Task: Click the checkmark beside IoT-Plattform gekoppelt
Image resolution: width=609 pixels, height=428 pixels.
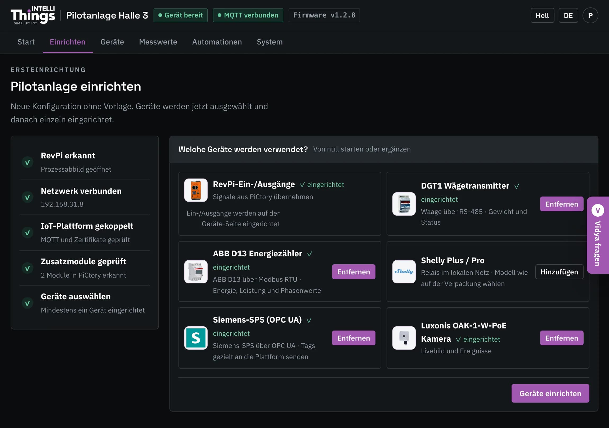Action: click(x=27, y=233)
